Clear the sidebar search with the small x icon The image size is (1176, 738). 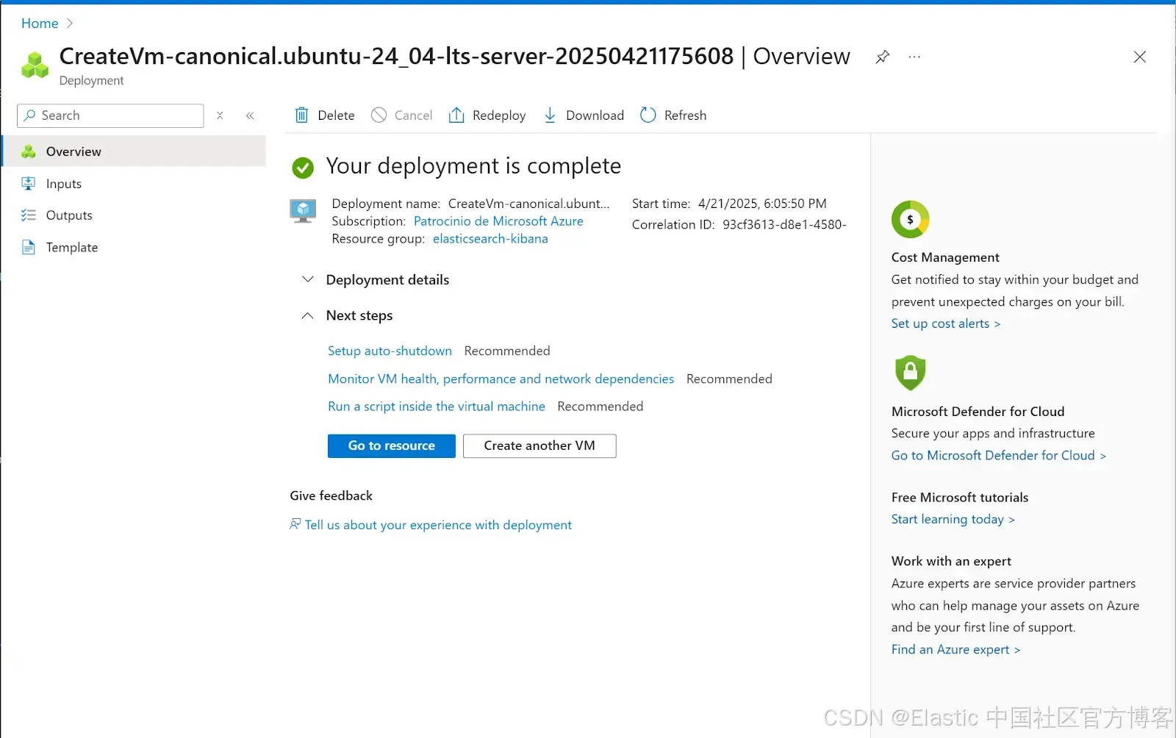click(x=220, y=115)
